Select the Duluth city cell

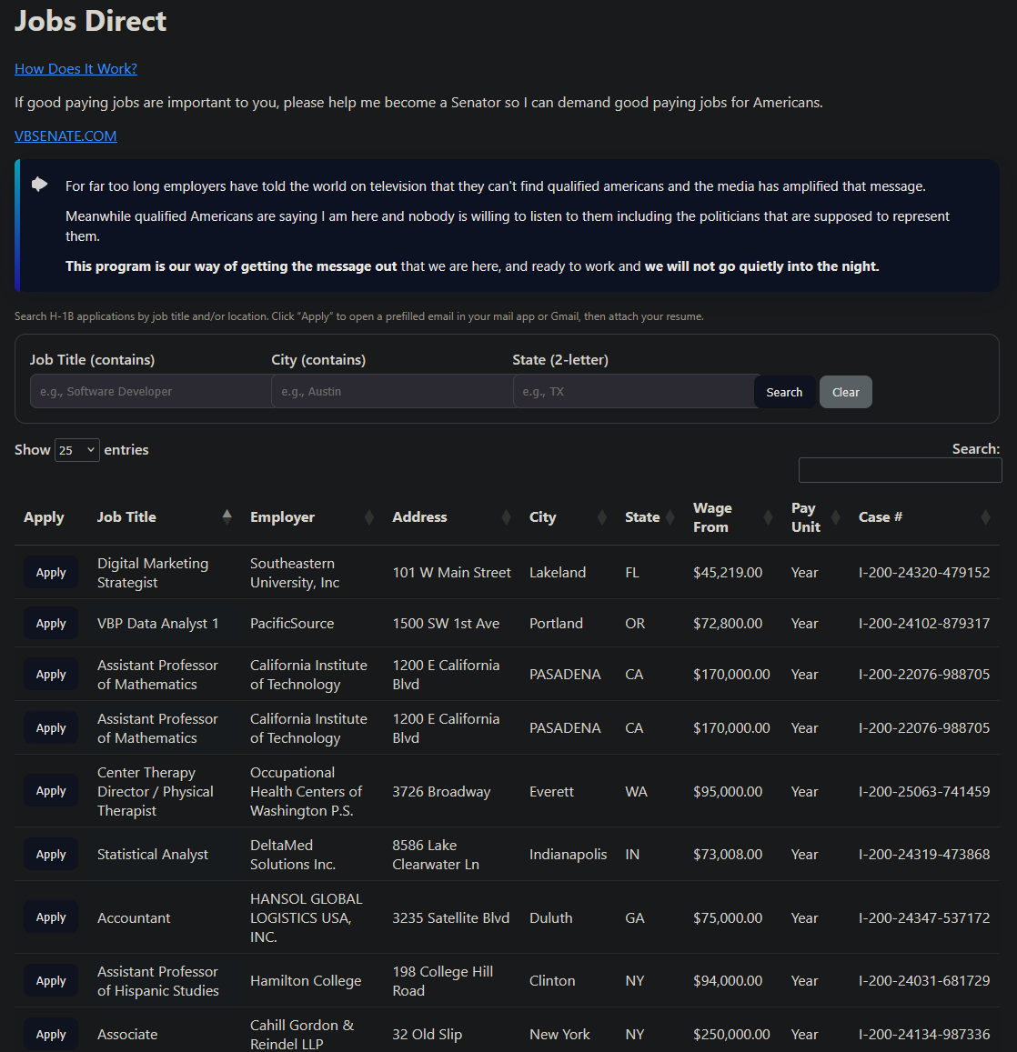click(550, 917)
